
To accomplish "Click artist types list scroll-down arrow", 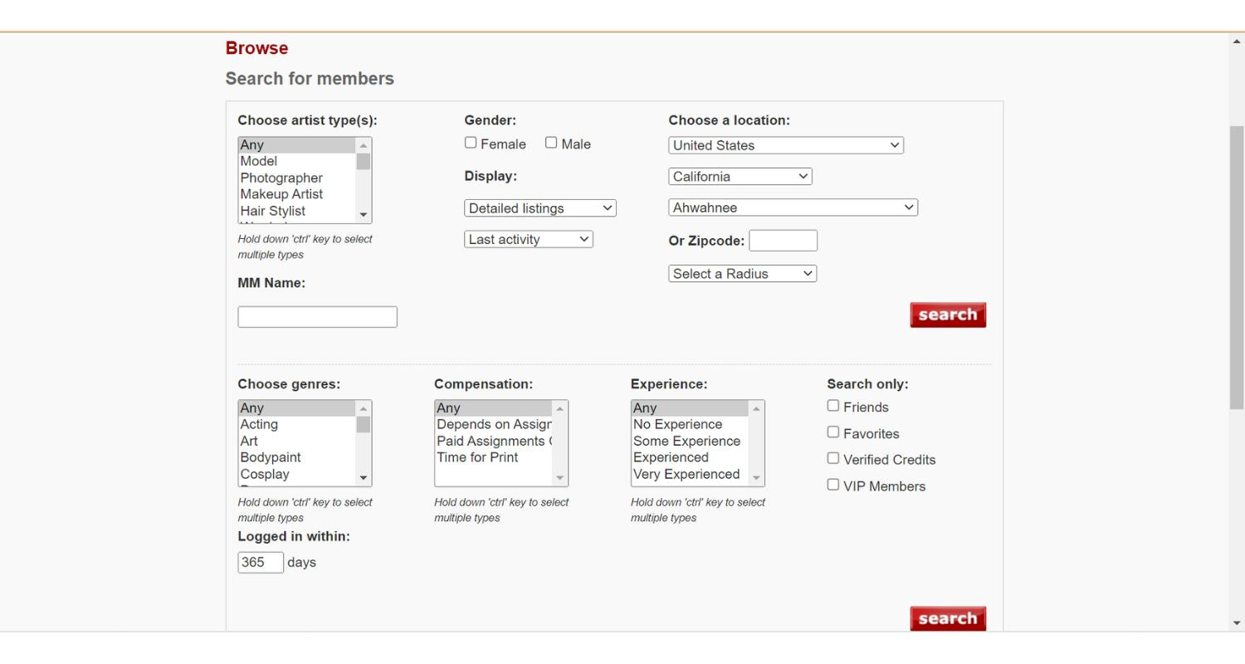I will coord(364,215).
